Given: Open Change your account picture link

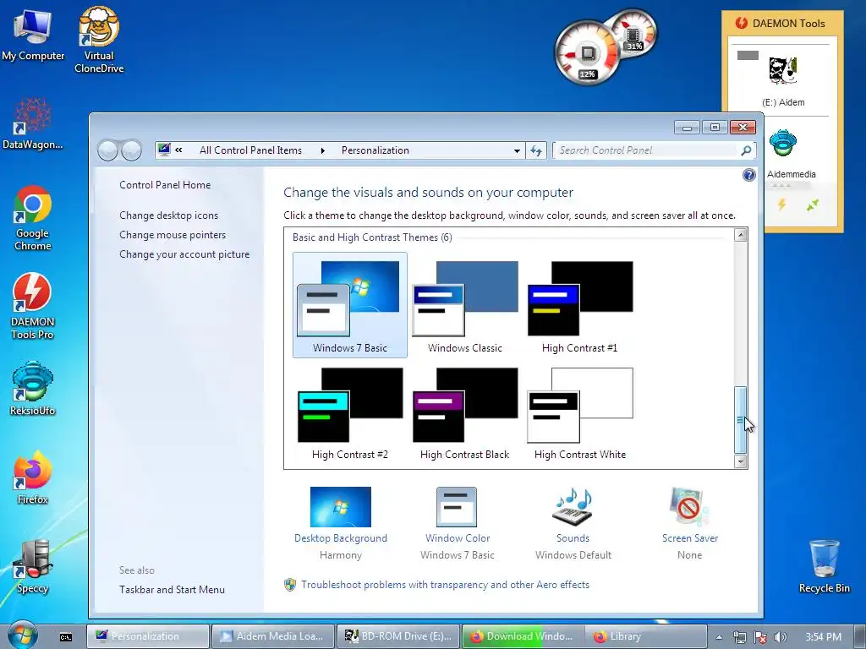Looking at the screenshot, I should [184, 254].
